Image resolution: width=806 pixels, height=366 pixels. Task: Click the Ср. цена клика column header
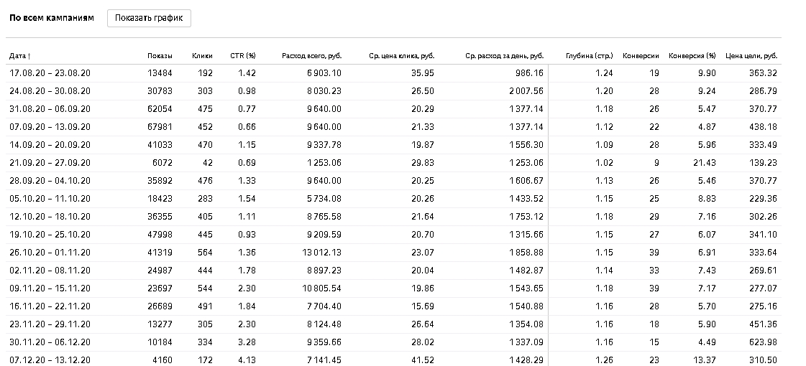point(401,55)
